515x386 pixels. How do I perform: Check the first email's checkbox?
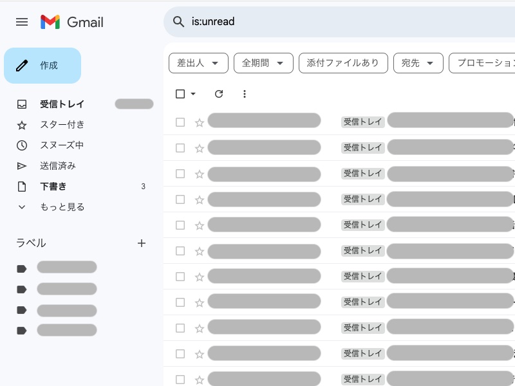pos(180,122)
